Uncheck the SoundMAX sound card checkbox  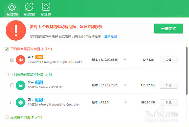12,60
